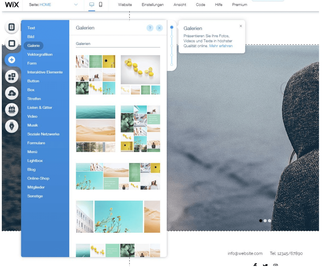Close the Galerien add panel
This screenshot has width=324, height=269.
pos(159,28)
